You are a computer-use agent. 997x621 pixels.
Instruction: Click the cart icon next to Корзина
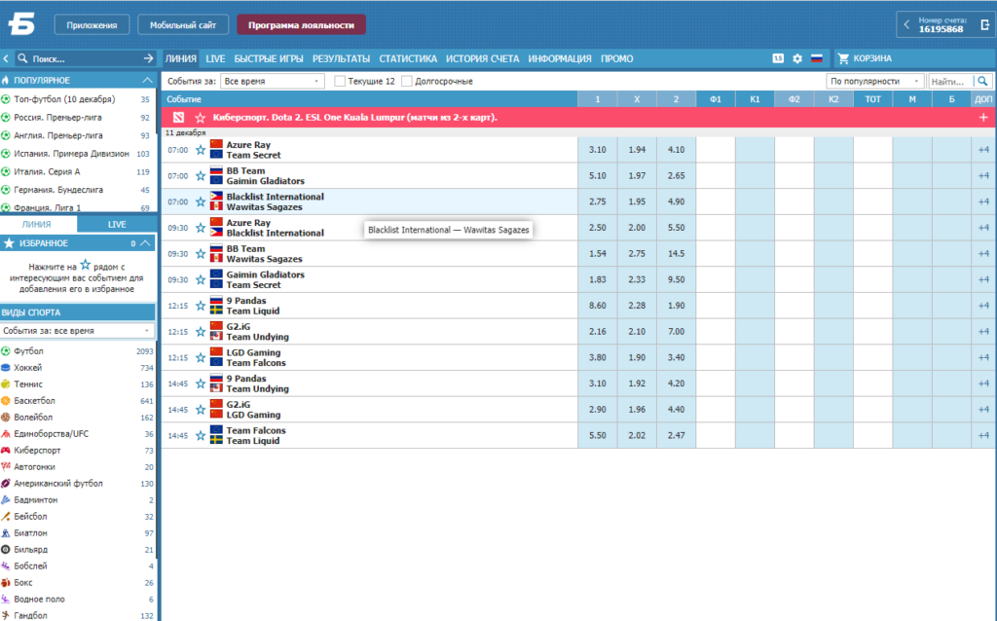click(844, 58)
